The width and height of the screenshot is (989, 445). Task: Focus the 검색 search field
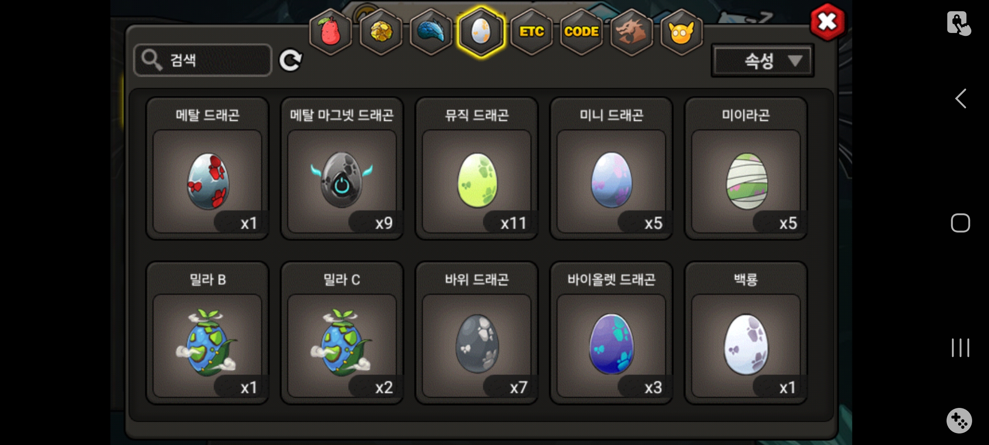(203, 60)
